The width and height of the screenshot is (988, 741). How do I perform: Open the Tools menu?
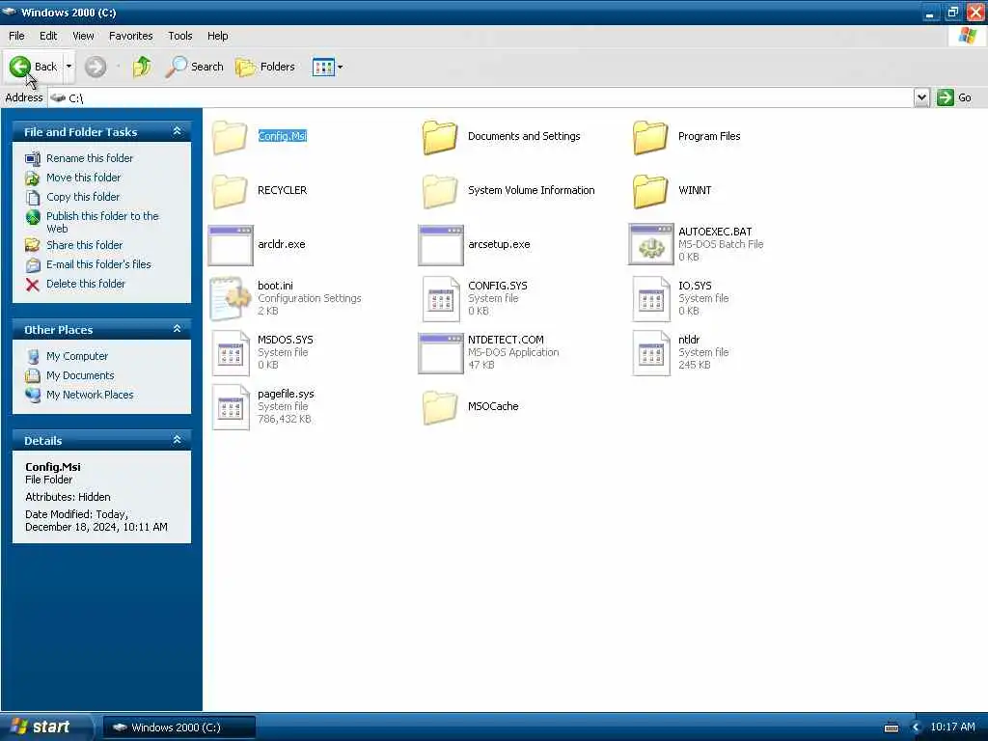click(179, 36)
